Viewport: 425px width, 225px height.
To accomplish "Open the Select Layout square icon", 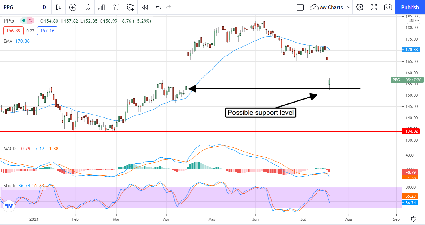I will 300,7.
